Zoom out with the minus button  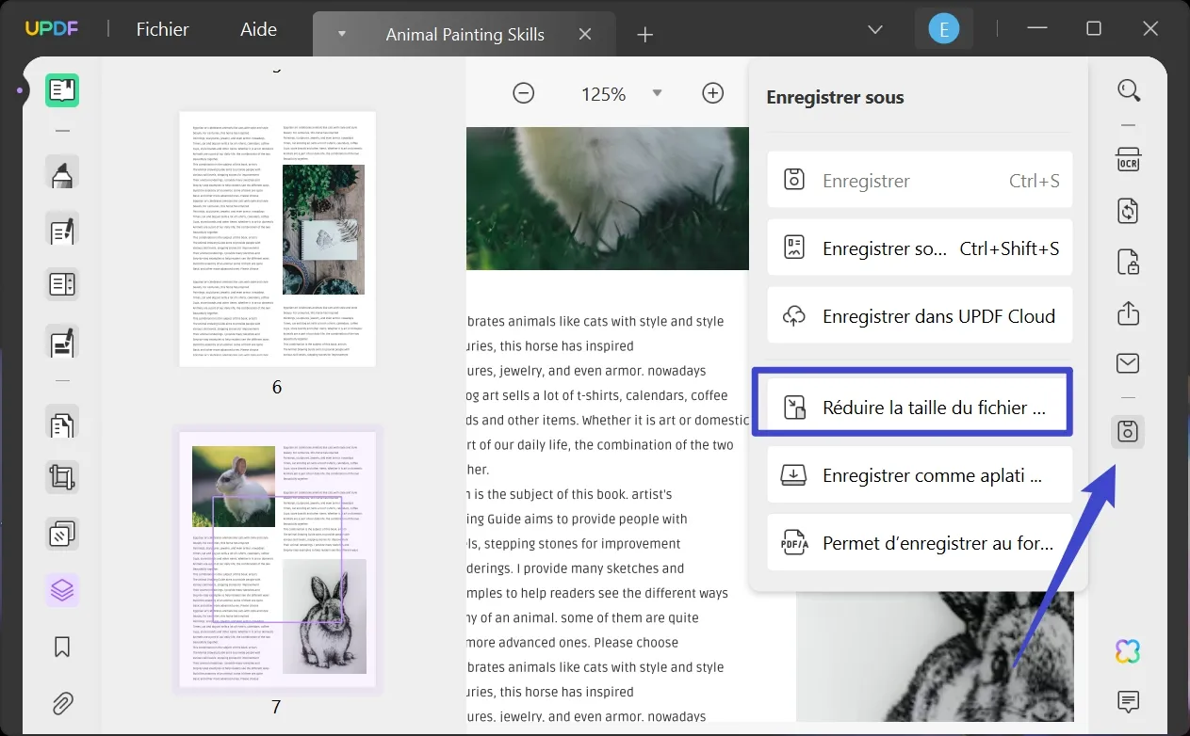(x=524, y=93)
